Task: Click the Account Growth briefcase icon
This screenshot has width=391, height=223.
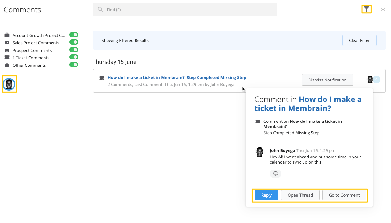Action: 7,35
